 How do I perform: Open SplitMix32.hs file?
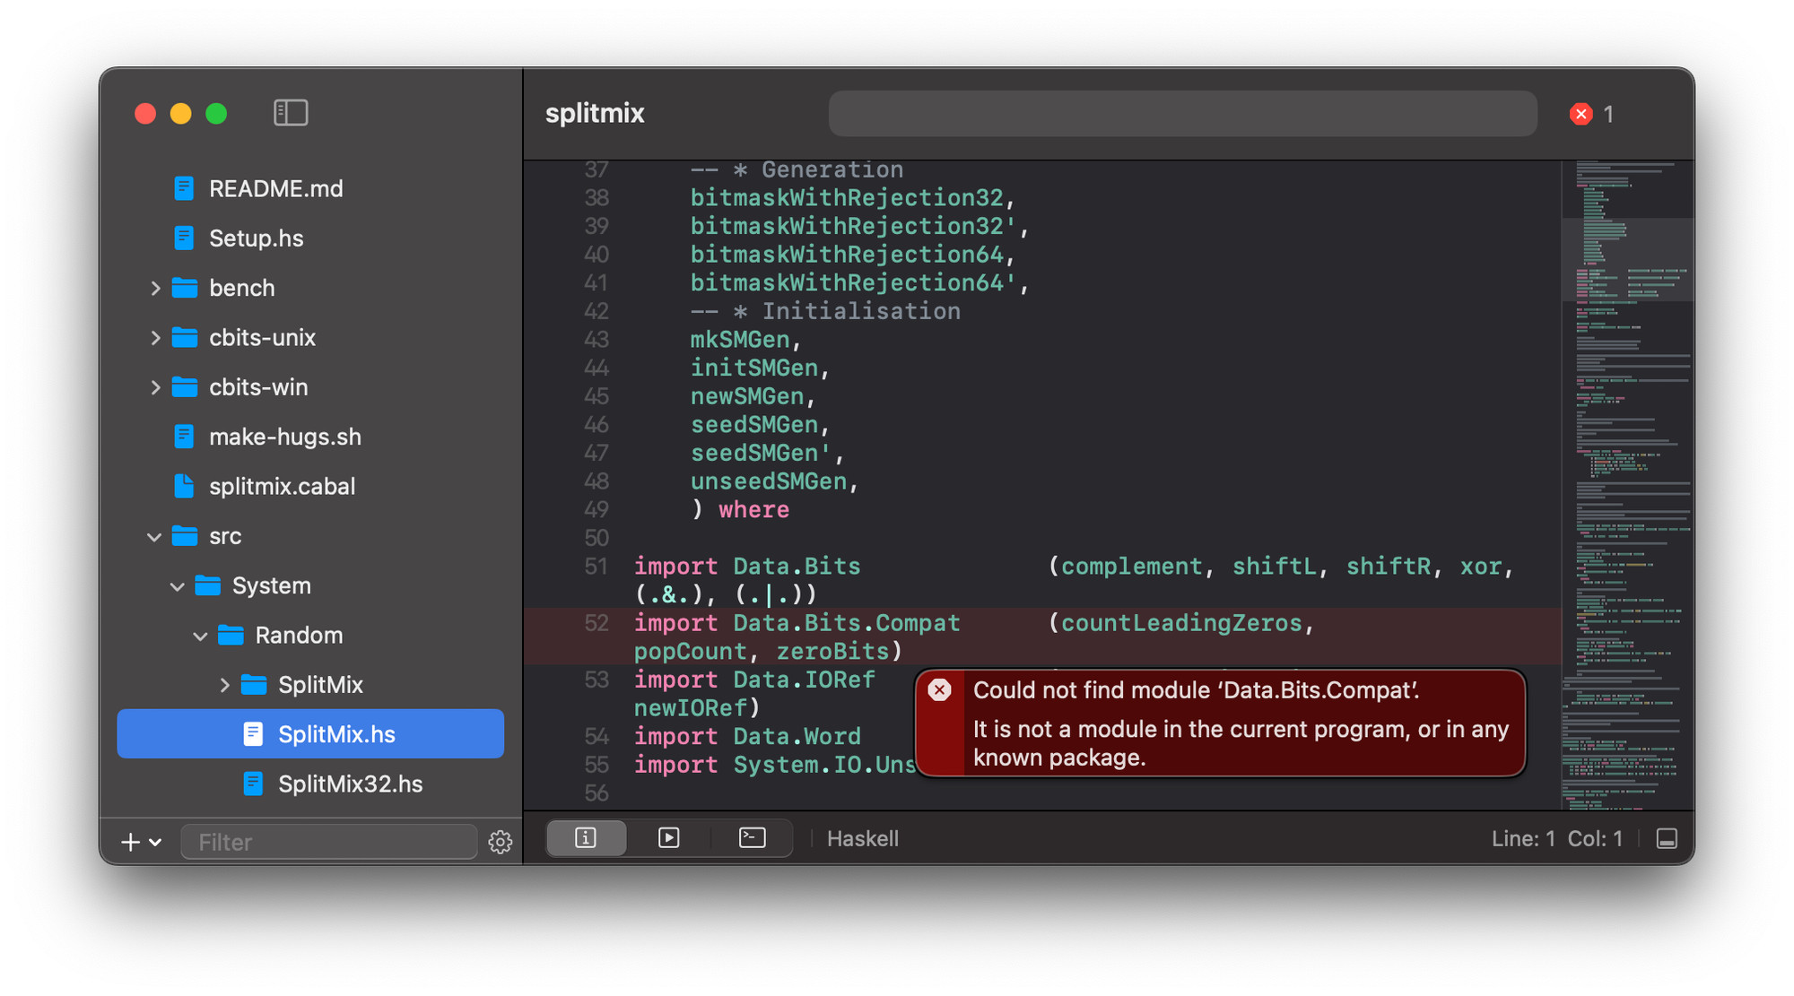[x=350, y=784]
